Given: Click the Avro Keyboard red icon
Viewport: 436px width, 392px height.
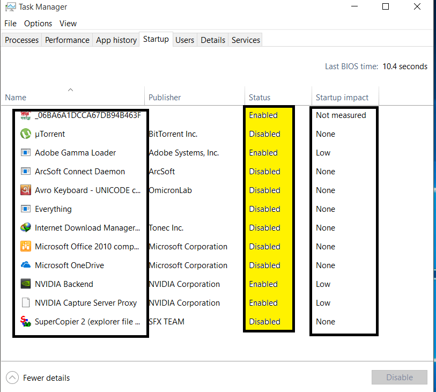Looking at the screenshot, I should pyautogui.click(x=26, y=190).
